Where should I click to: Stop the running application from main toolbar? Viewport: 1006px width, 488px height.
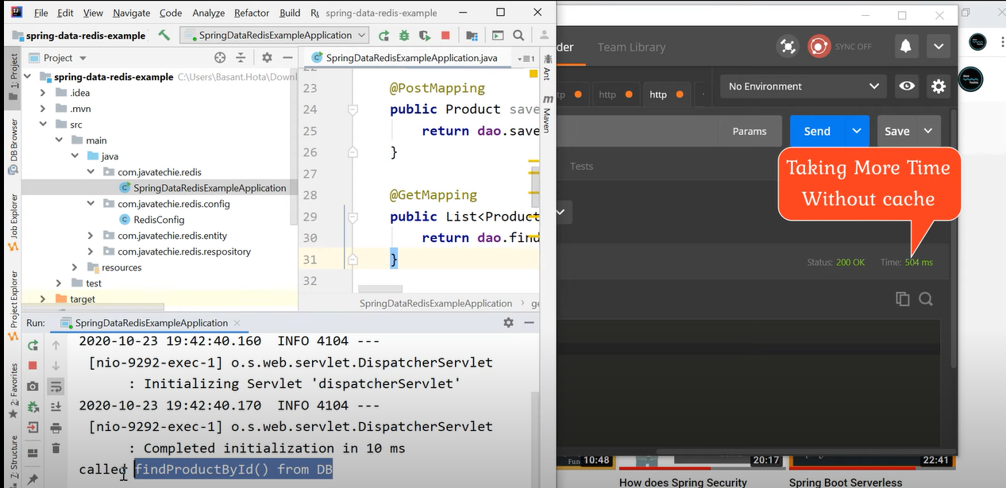[445, 35]
